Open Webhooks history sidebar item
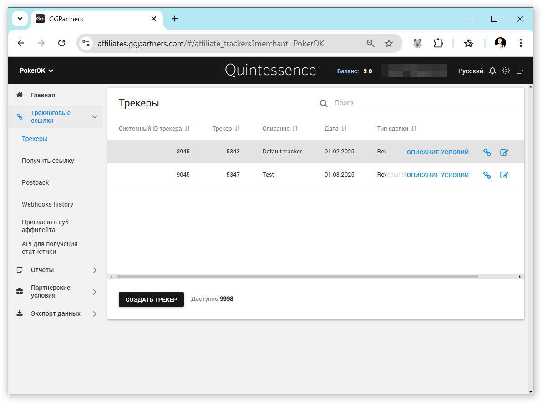 pos(47,204)
